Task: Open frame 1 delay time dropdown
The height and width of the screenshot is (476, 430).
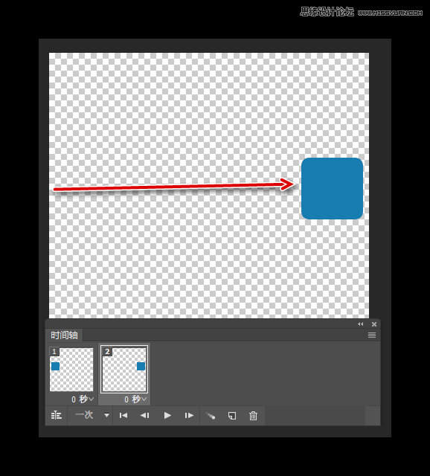Action: [x=83, y=399]
